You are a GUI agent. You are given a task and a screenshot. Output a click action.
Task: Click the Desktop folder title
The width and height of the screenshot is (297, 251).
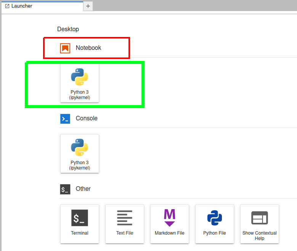tap(68, 29)
